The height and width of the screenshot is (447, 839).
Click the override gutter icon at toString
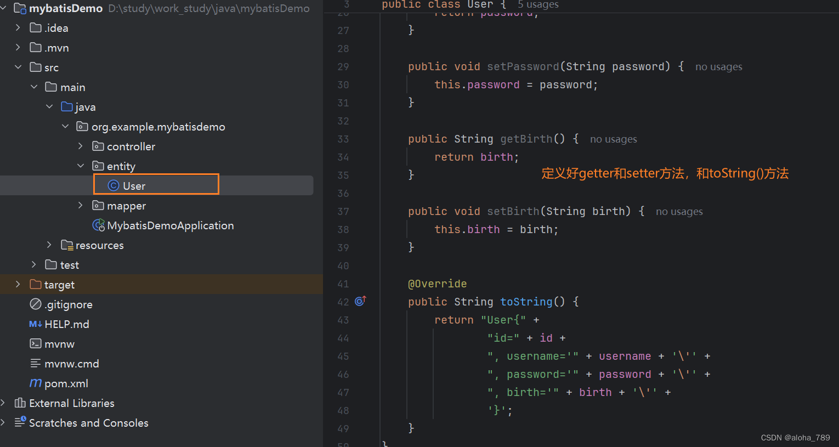(360, 301)
